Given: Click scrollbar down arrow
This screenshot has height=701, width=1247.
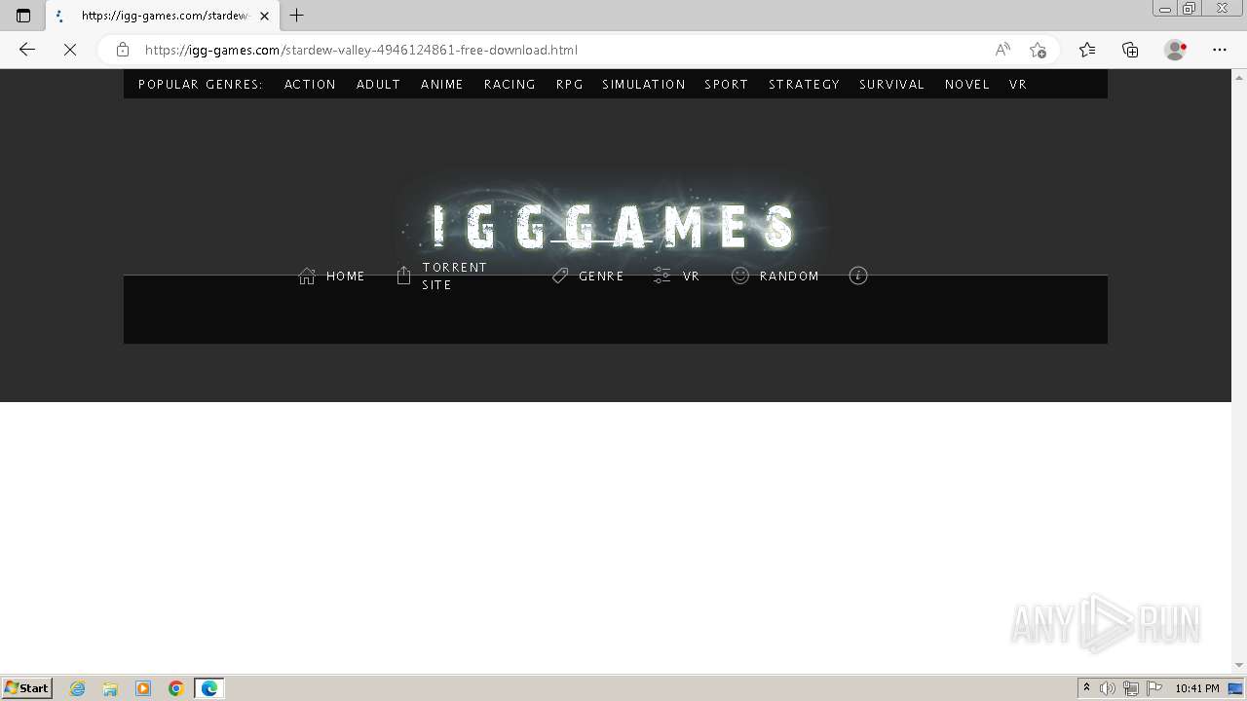Looking at the screenshot, I should pyautogui.click(x=1239, y=666).
